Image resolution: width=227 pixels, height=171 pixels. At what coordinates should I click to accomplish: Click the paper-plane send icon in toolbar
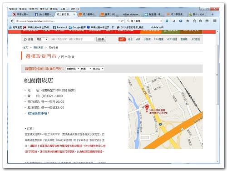click(174, 21)
